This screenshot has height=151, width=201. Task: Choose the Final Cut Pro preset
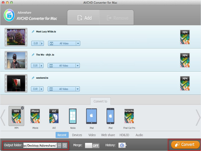point(129,116)
